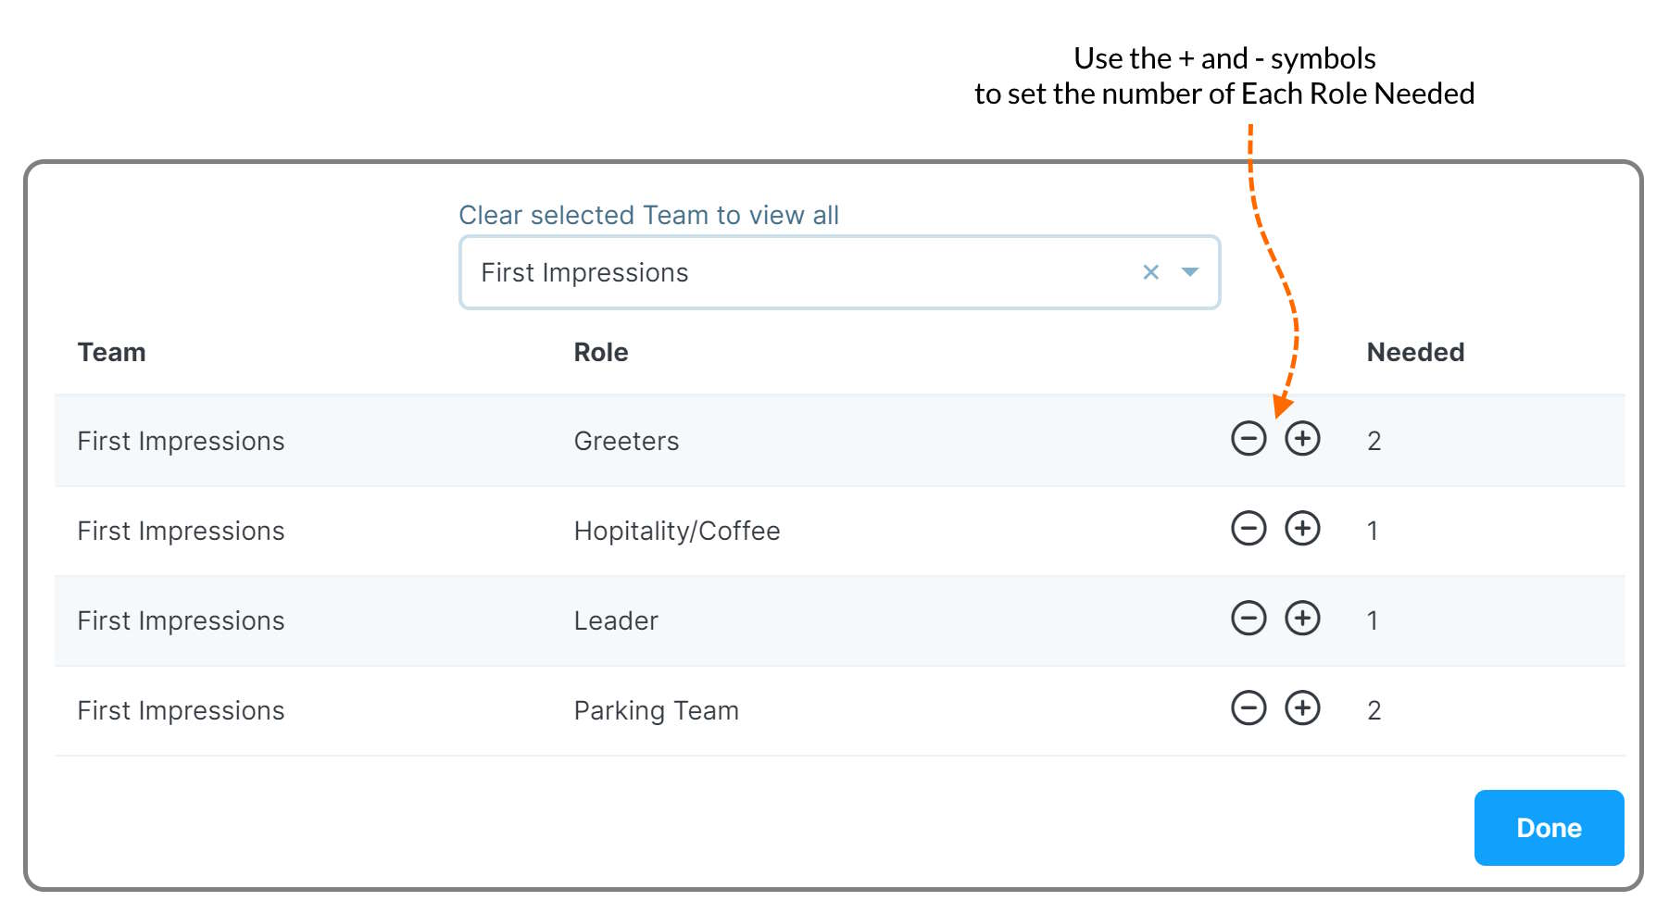
Task: Select the Greeters role row
Action: pyautogui.click(x=626, y=441)
